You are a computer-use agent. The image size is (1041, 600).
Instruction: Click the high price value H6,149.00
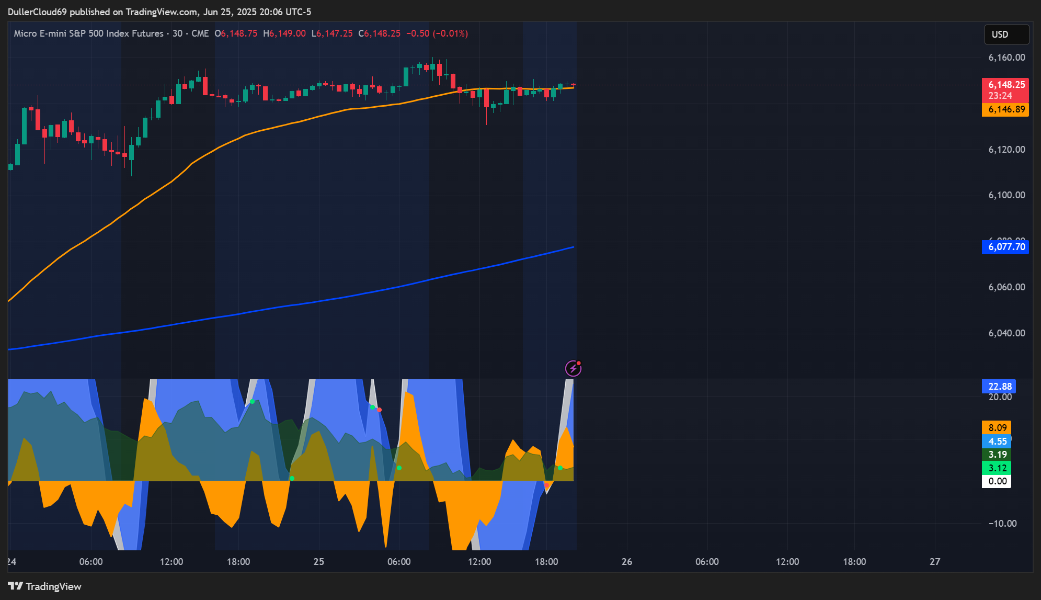284,33
